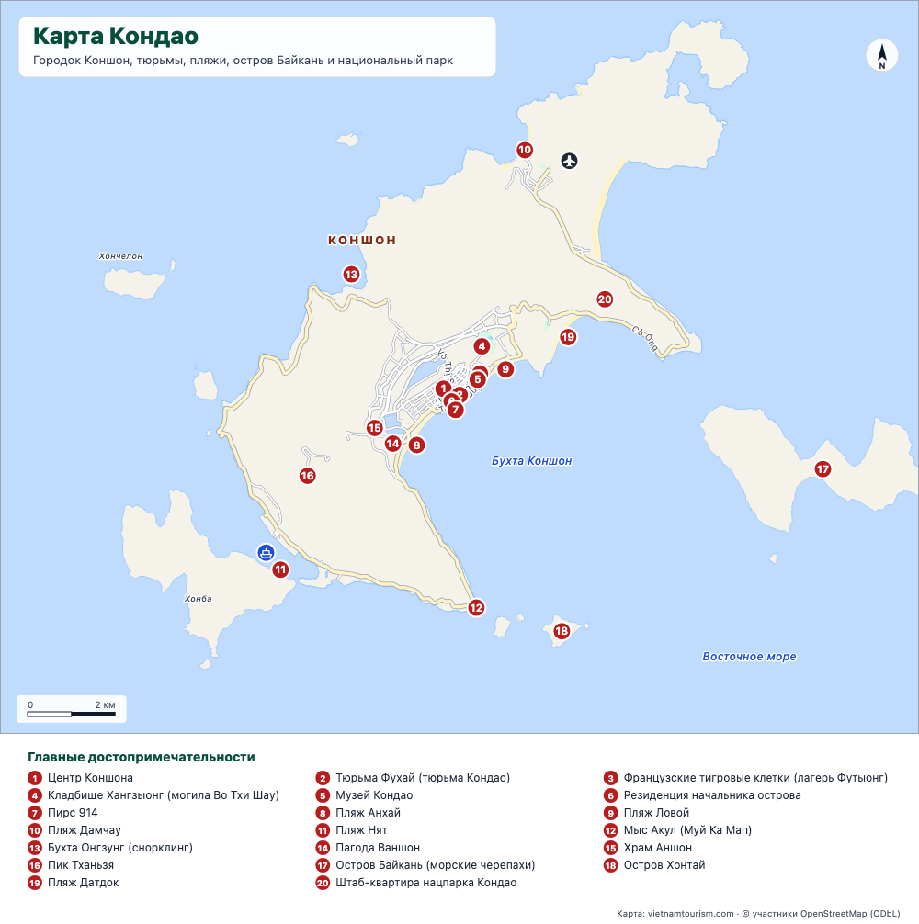
Task: Click the 'Хончелон' islet label
Action: [120, 256]
